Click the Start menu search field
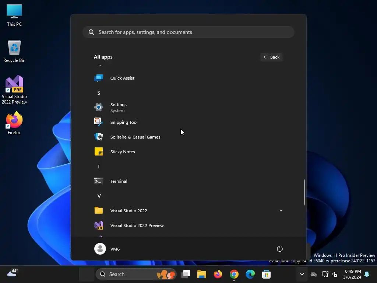The image size is (377, 283). [x=188, y=32]
